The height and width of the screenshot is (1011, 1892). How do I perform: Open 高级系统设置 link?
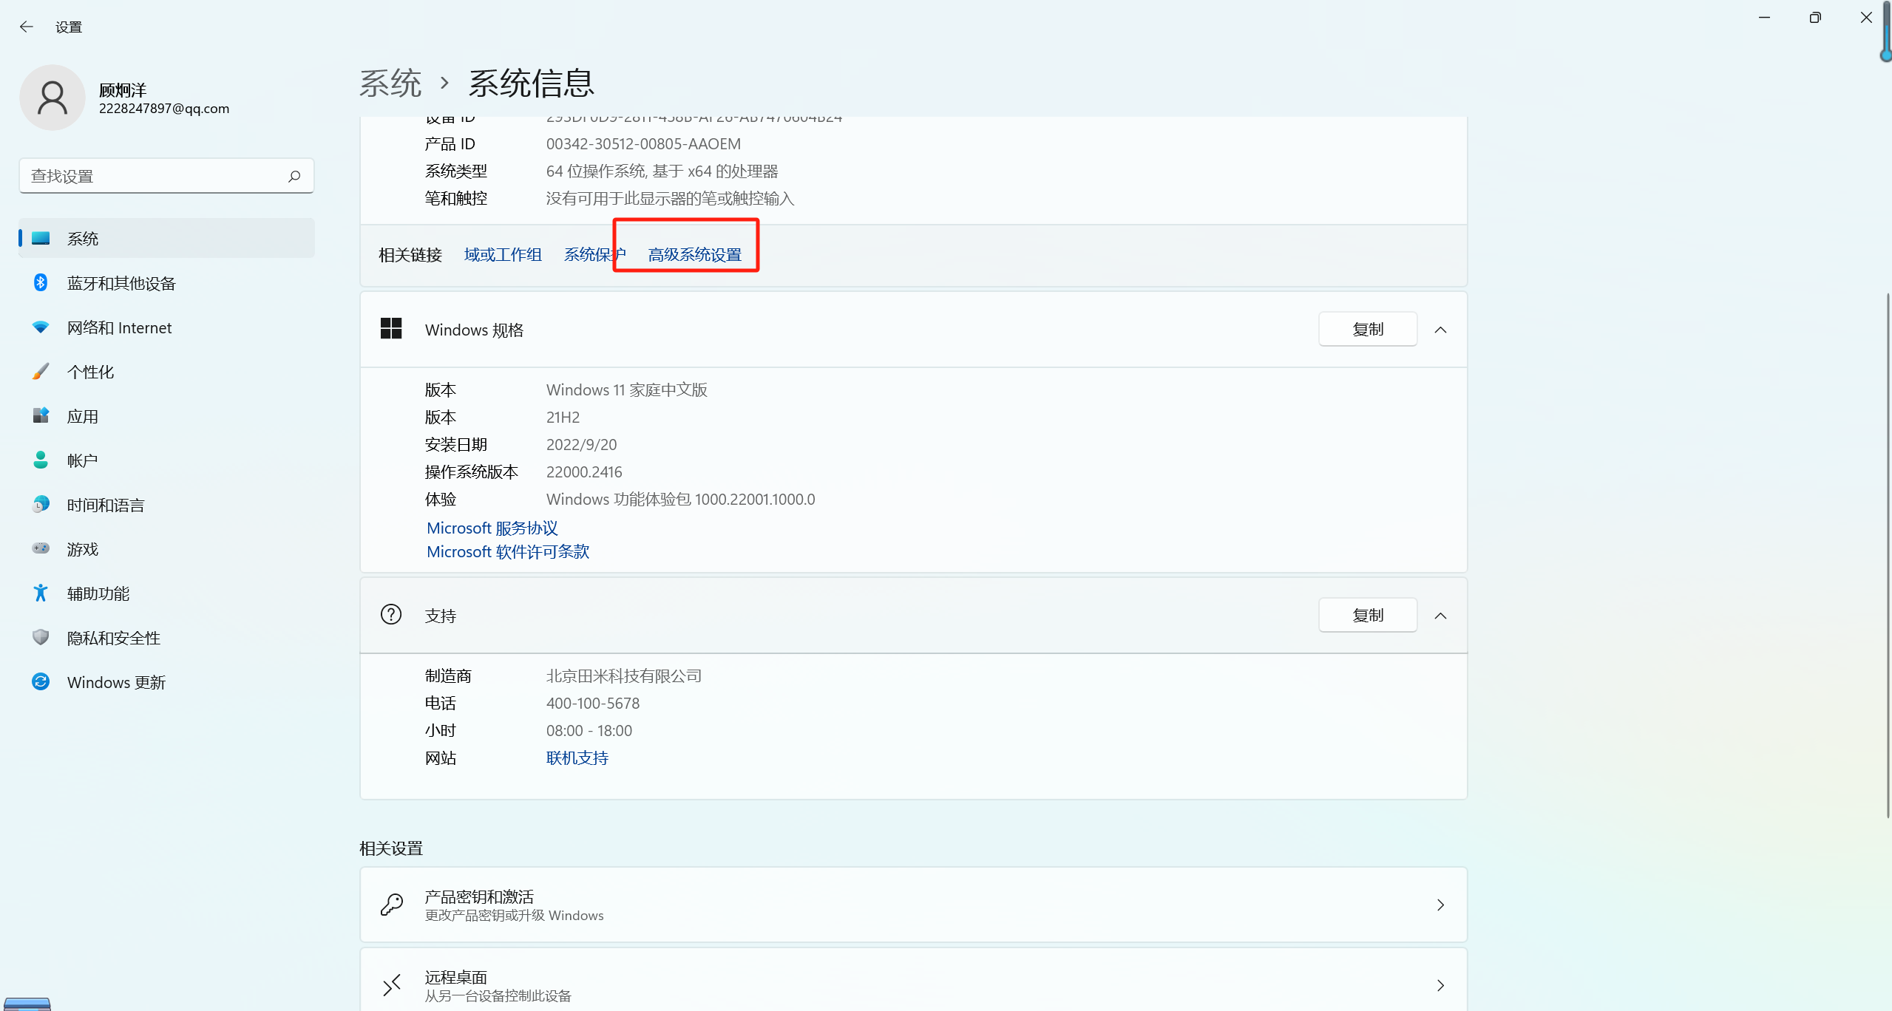click(694, 254)
